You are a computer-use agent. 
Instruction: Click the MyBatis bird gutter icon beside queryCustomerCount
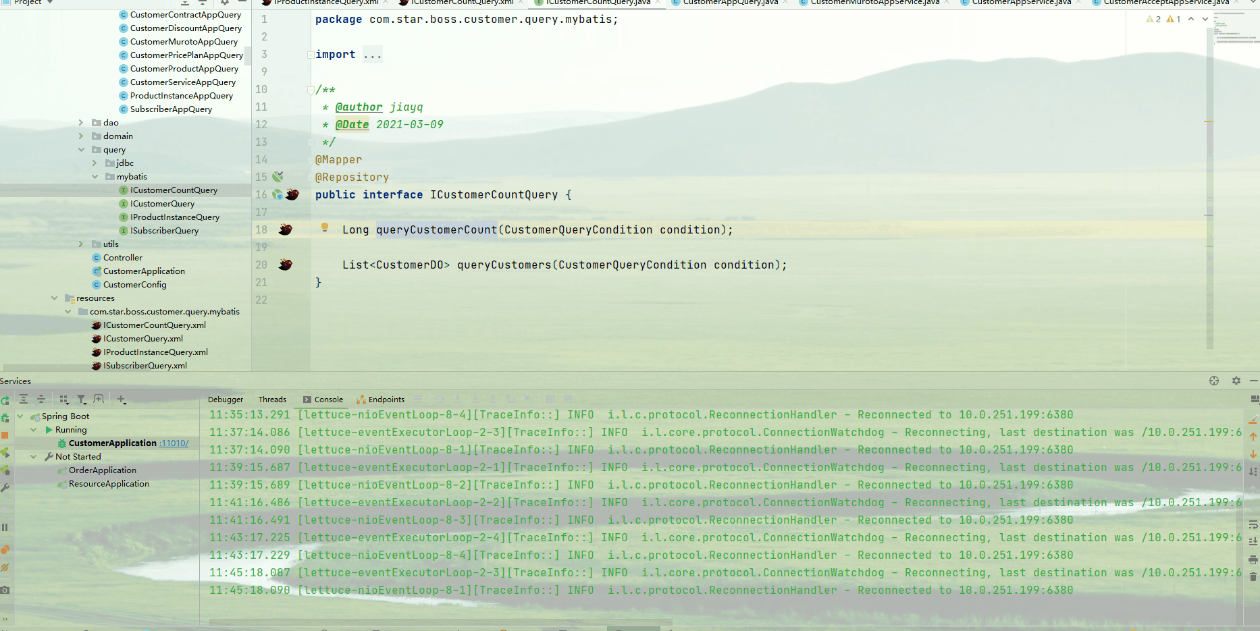[286, 229]
